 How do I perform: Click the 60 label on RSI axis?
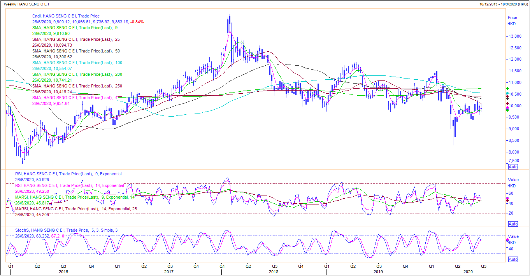(x=511, y=193)
